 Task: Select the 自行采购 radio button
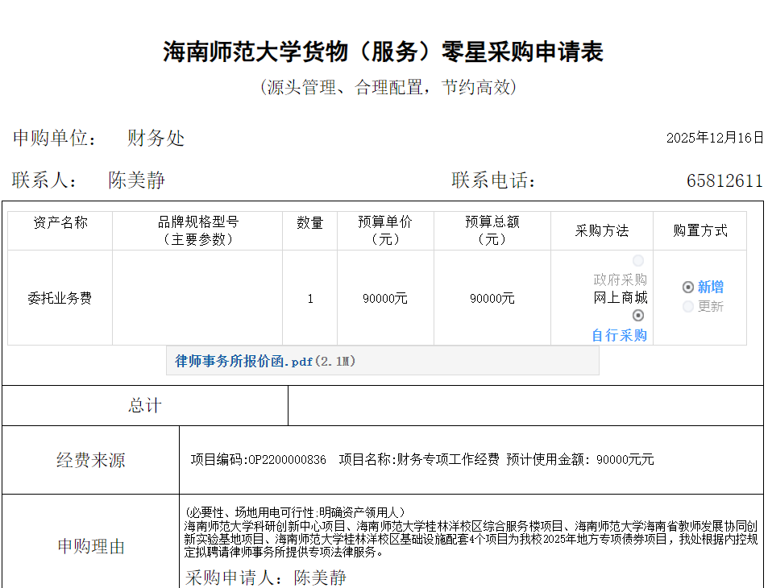coord(638,316)
